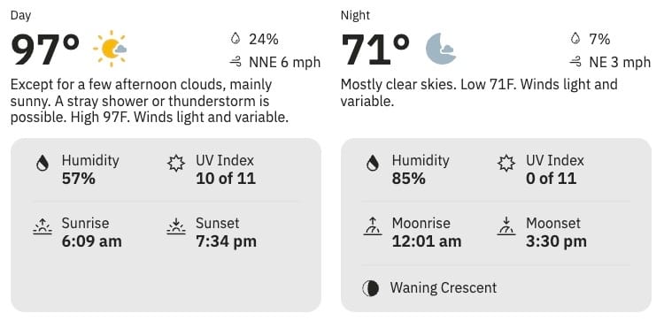Click the Moonrise icon

[373, 226]
